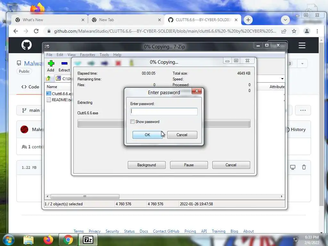This screenshot has height=246, width=328.
Task: Open the 7-Zip Favorites menu
Action: pyautogui.click(x=87, y=54)
